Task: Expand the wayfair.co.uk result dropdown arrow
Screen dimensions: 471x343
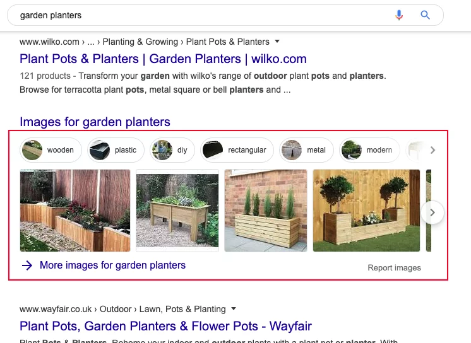Action: tap(234, 308)
